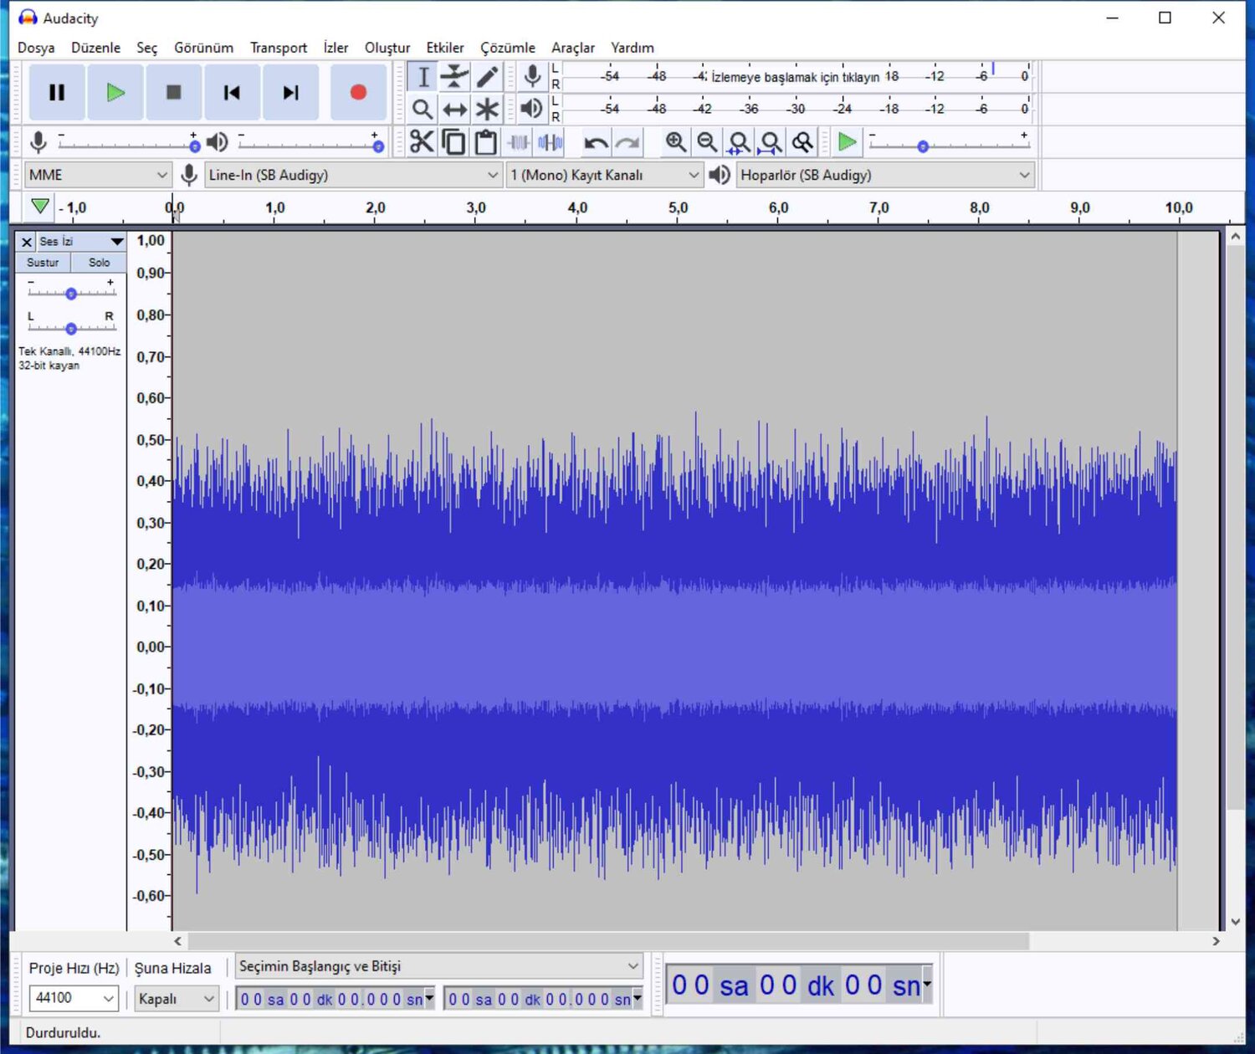Image resolution: width=1255 pixels, height=1054 pixels.
Task: Click the Fit Selection zoom icon
Action: 739,143
